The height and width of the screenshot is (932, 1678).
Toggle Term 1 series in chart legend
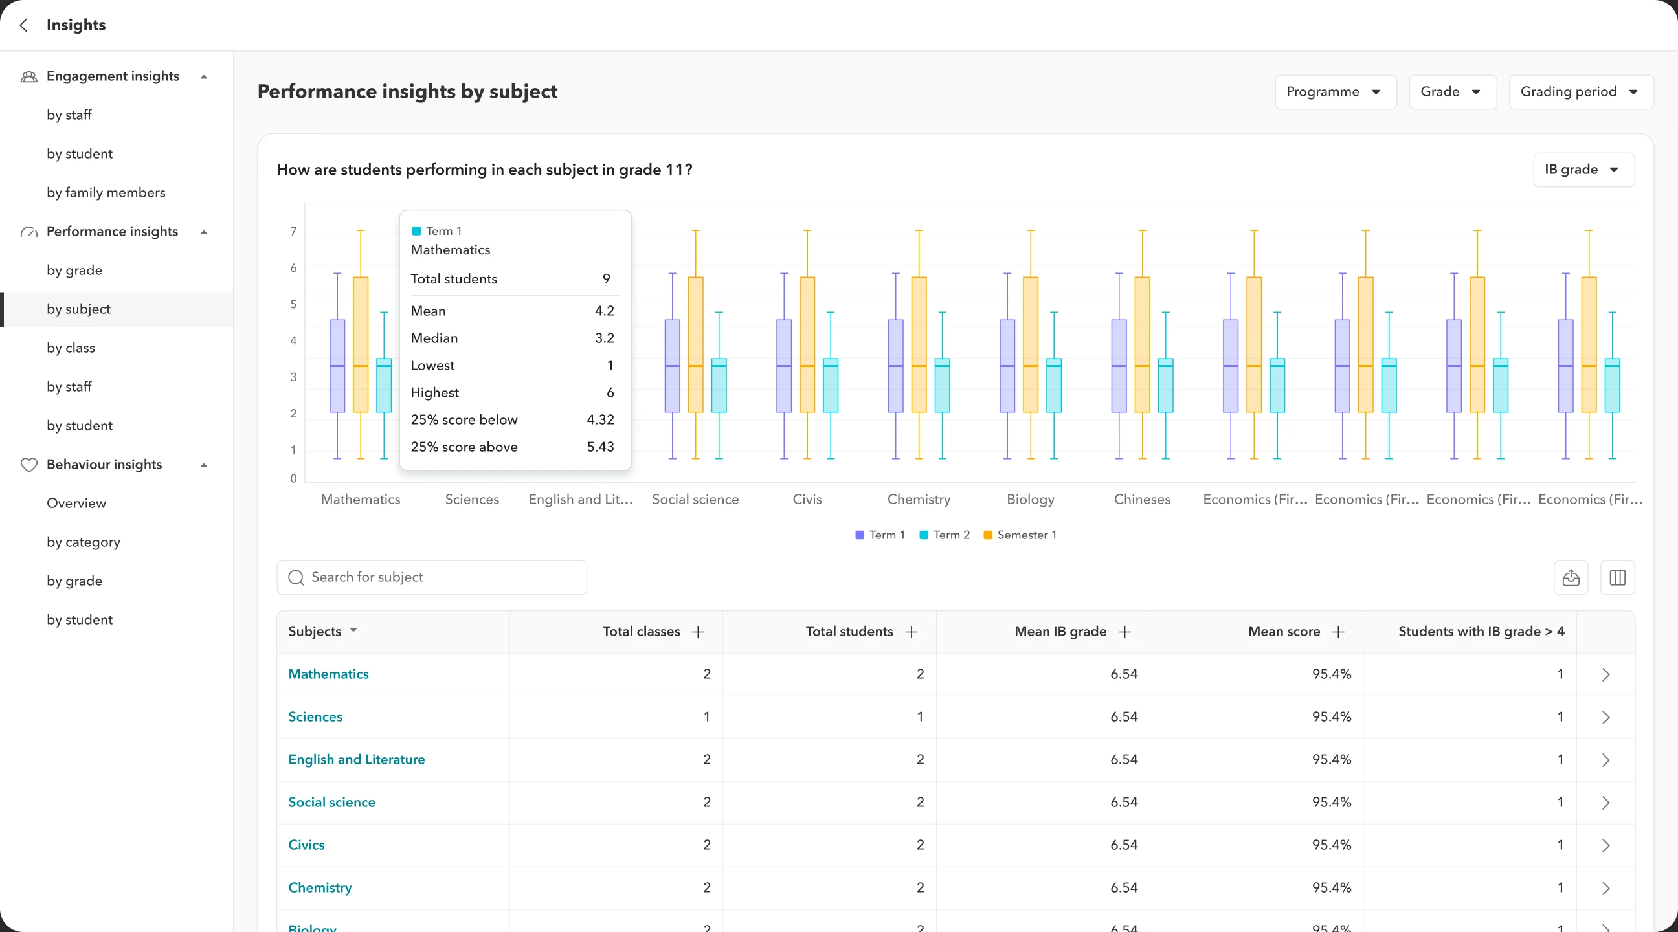tap(880, 535)
